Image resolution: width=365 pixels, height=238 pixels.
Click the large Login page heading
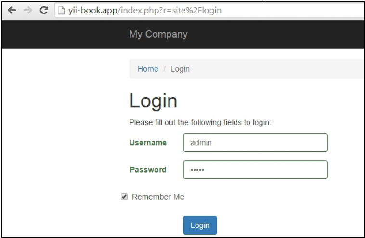click(x=153, y=101)
